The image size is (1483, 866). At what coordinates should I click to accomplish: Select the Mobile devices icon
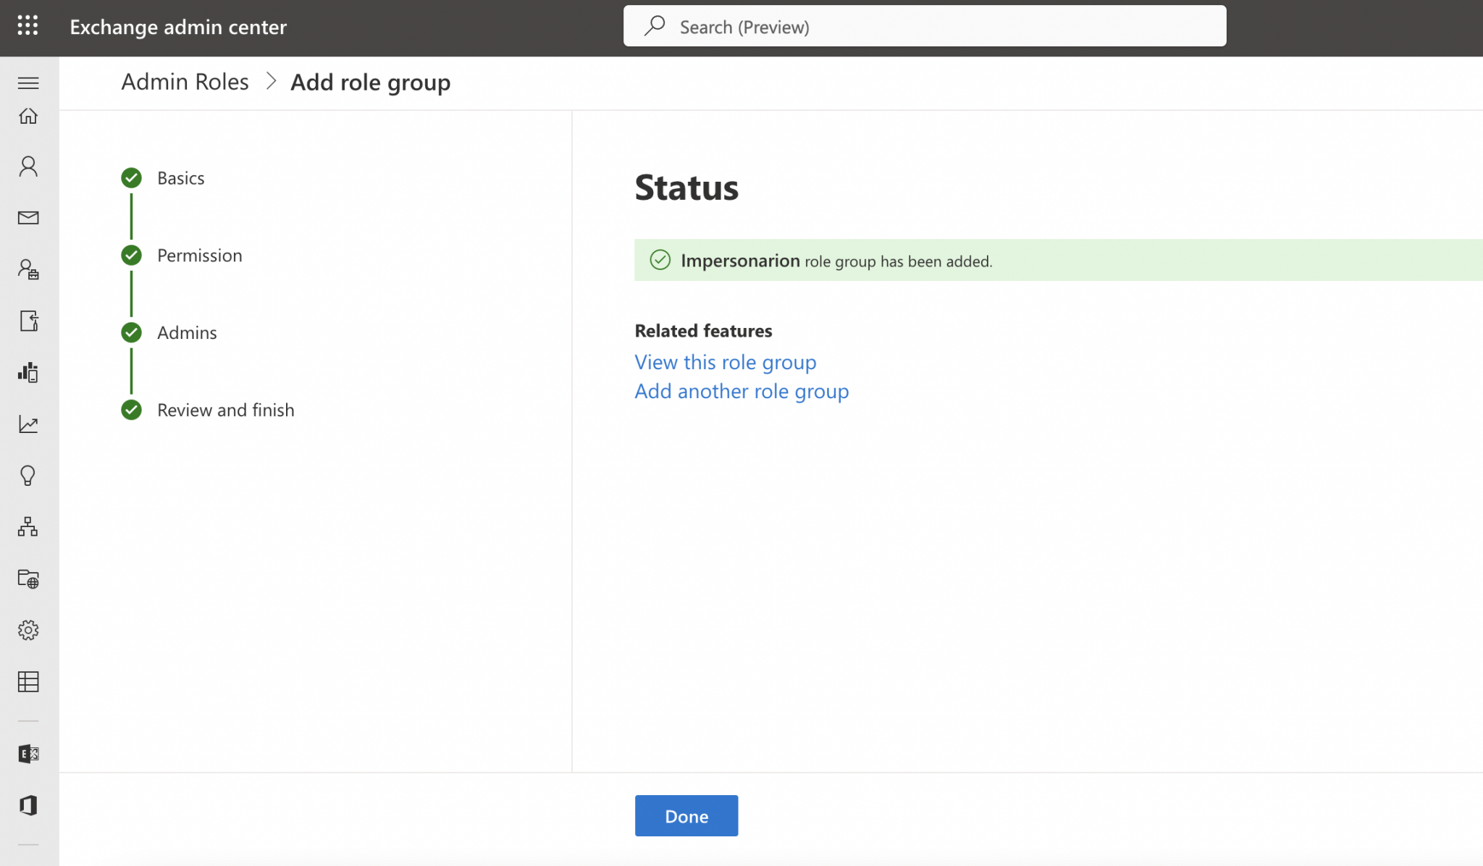pos(28,372)
